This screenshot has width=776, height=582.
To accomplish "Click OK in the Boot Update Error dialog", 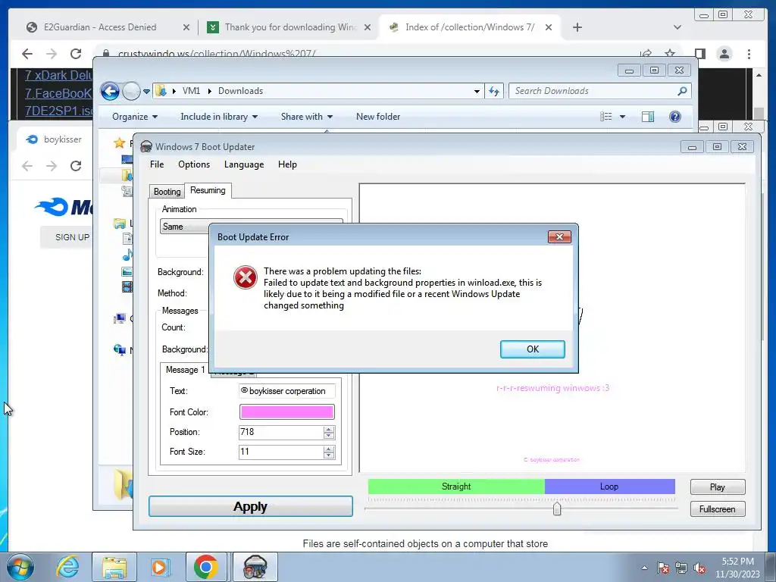I will pos(532,349).
